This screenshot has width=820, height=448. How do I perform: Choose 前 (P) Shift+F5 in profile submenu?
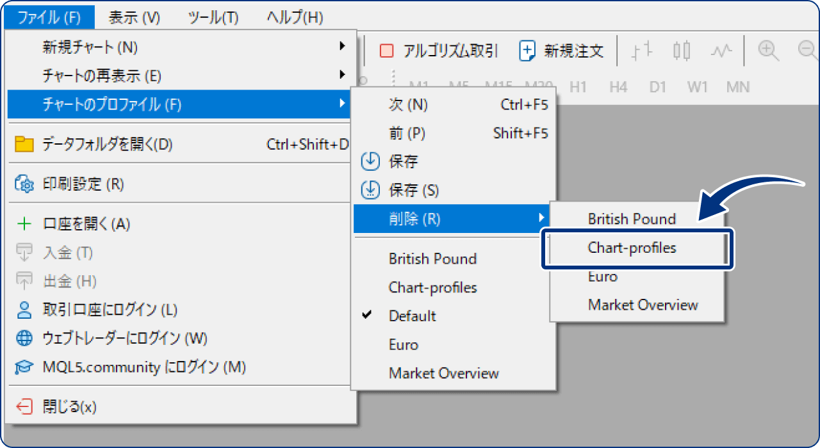(x=455, y=133)
